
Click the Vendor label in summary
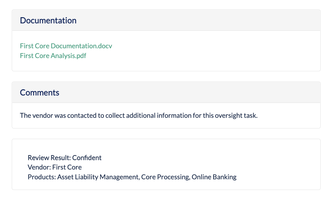(39, 167)
